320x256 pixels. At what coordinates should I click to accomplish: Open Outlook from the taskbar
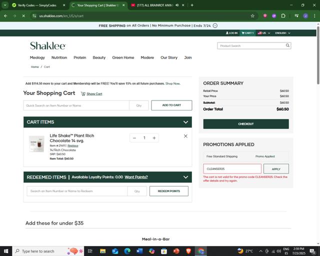pos(115,251)
